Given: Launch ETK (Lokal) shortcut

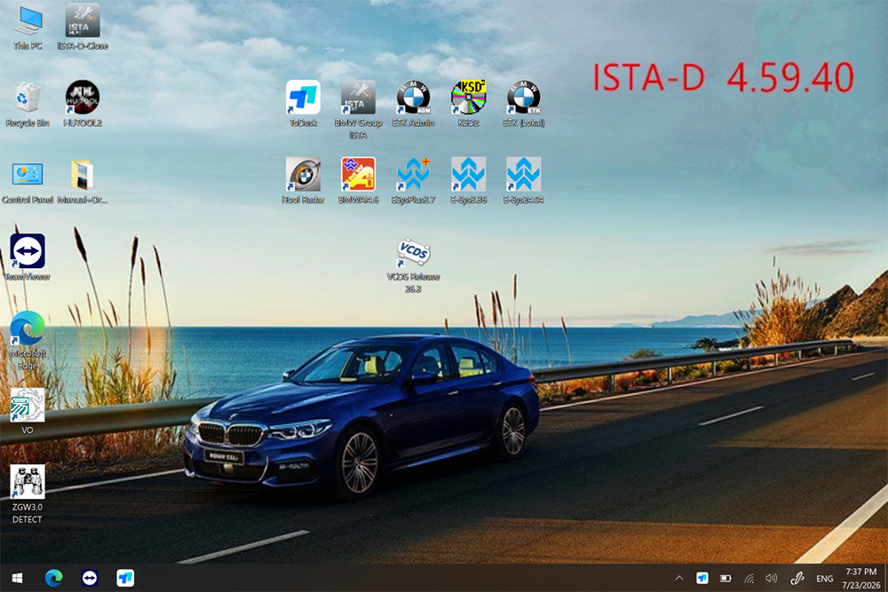Looking at the screenshot, I should [x=524, y=104].
